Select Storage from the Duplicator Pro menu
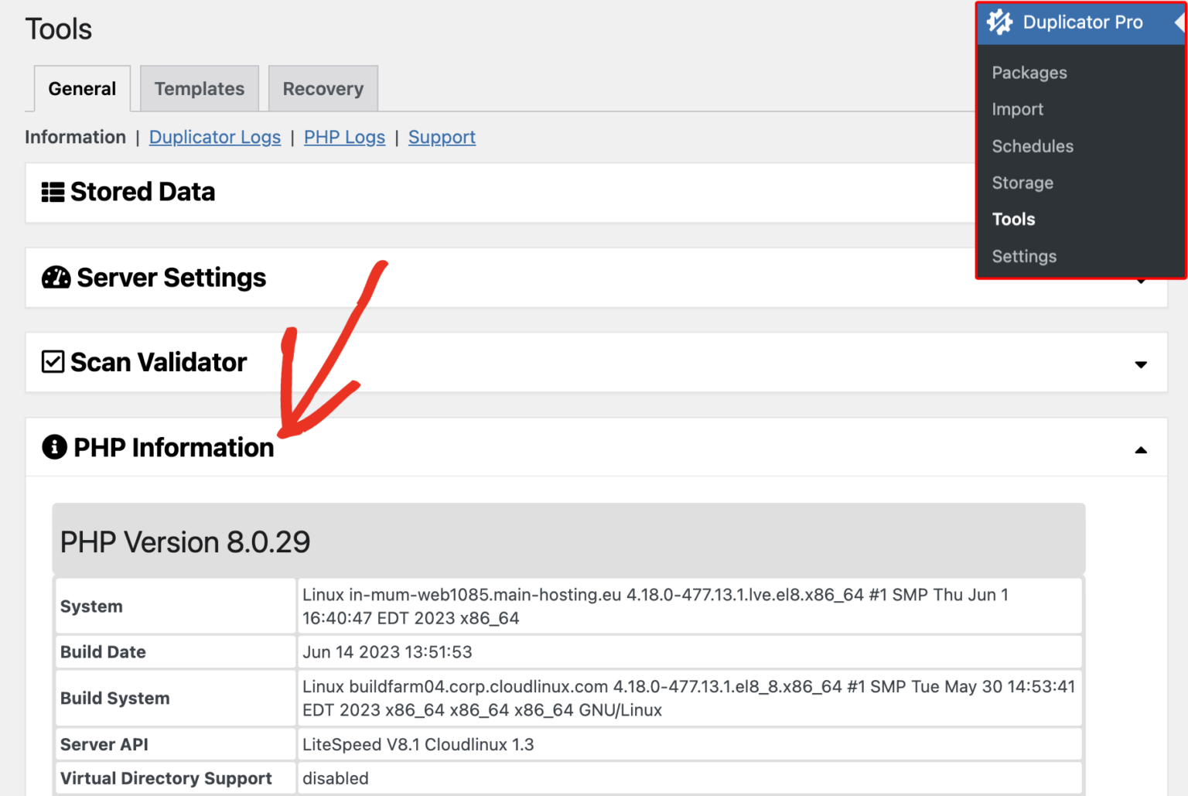Image resolution: width=1188 pixels, height=796 pixels. click(x=1022, y=183)
